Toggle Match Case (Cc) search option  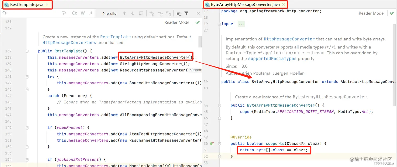75,13
